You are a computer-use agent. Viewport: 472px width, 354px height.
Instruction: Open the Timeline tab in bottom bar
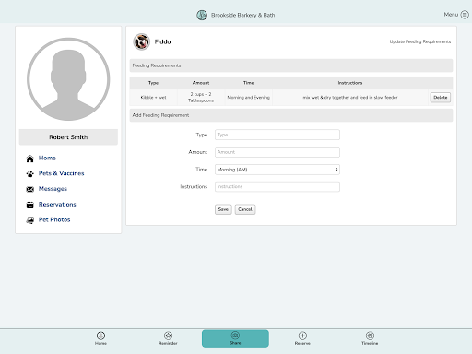click(x=370, y=338)
